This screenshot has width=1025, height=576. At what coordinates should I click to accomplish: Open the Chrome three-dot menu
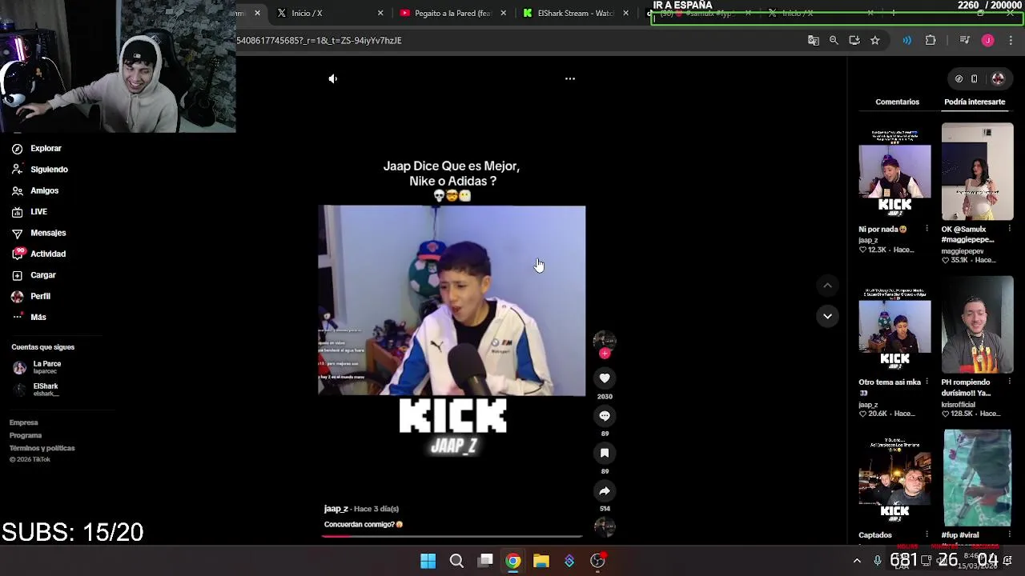pos(1011,40)
